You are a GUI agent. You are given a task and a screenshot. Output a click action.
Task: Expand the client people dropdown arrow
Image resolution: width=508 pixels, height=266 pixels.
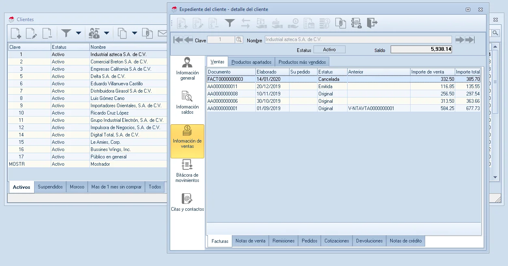tap(106, 33)
